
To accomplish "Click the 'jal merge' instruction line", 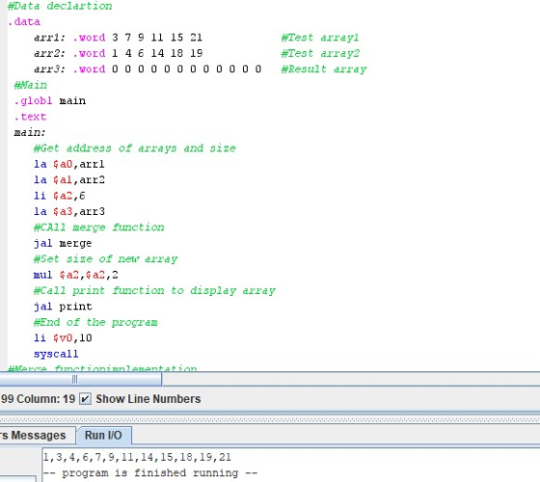I will (63, 243).
